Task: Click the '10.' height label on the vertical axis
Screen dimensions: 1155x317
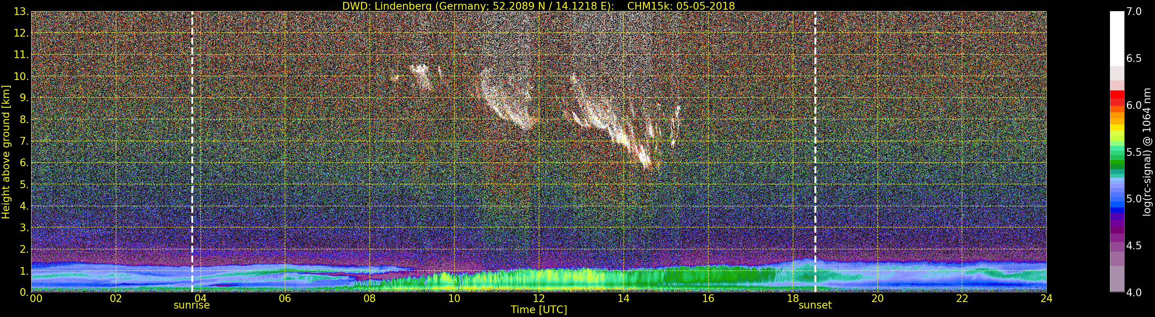Action: coord(21,76)
